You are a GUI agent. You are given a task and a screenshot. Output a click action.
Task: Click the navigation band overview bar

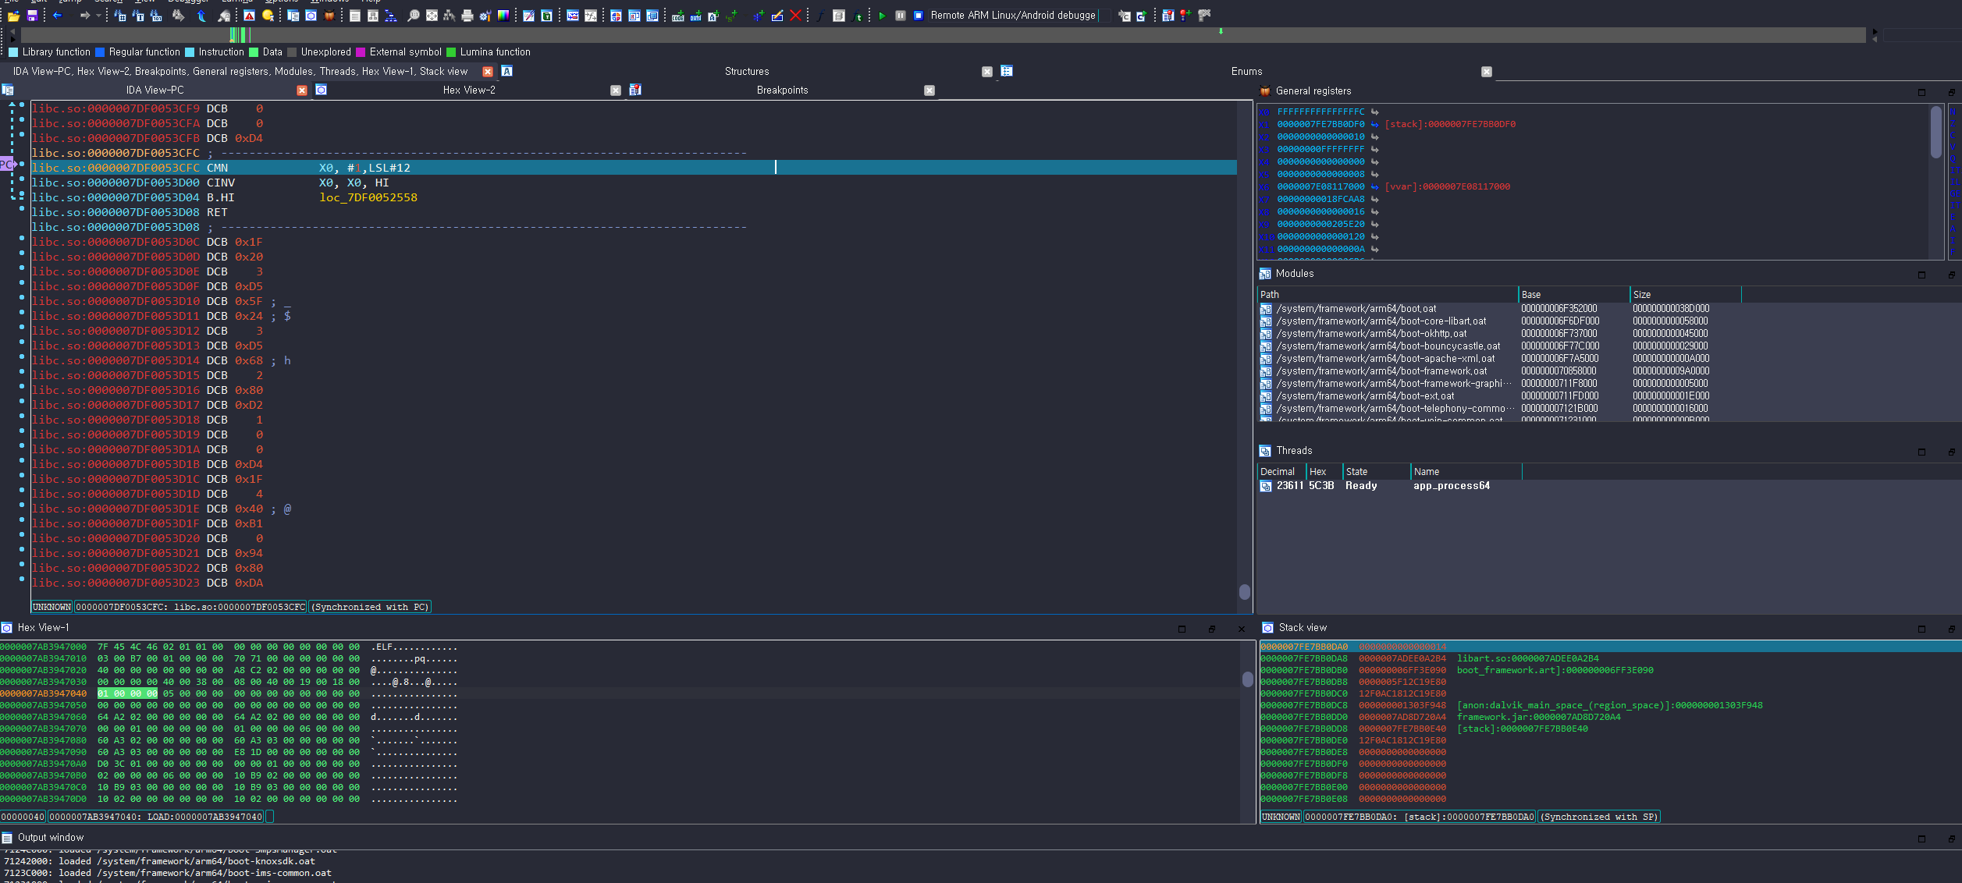[x=943, y=35]
